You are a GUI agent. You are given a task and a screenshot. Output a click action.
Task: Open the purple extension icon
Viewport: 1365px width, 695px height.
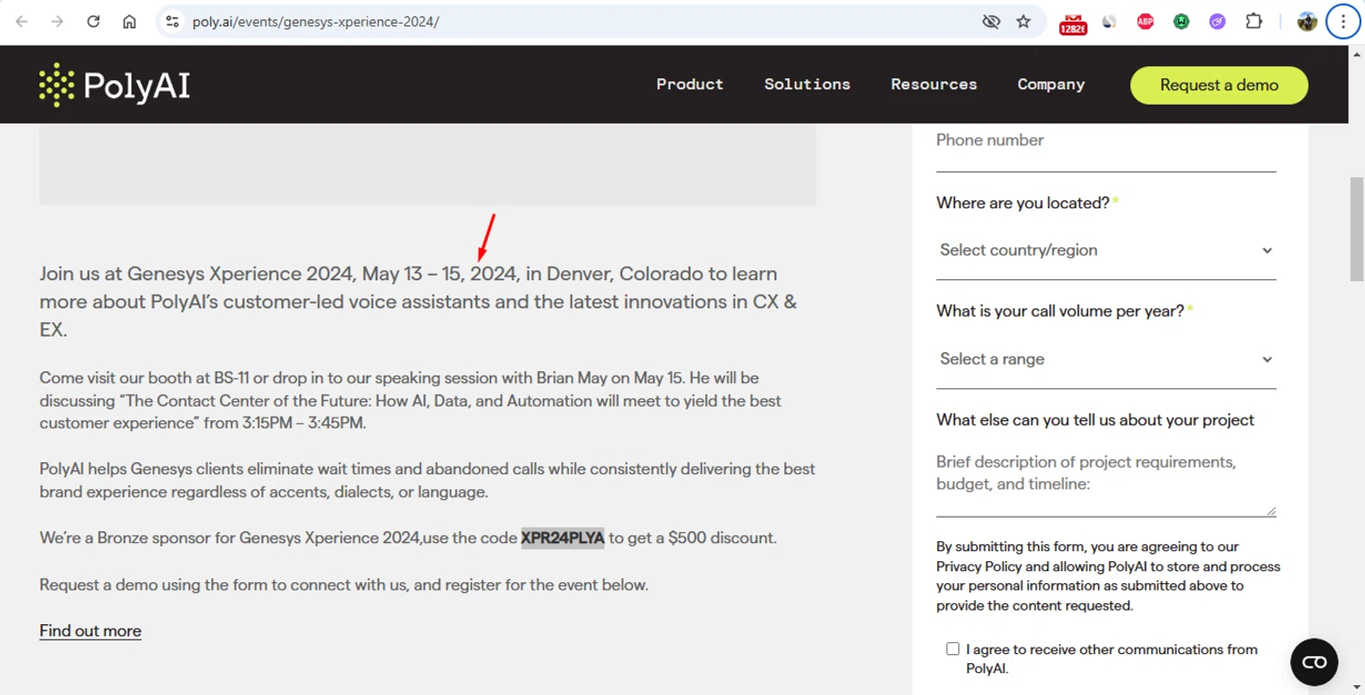point(1218,22)
